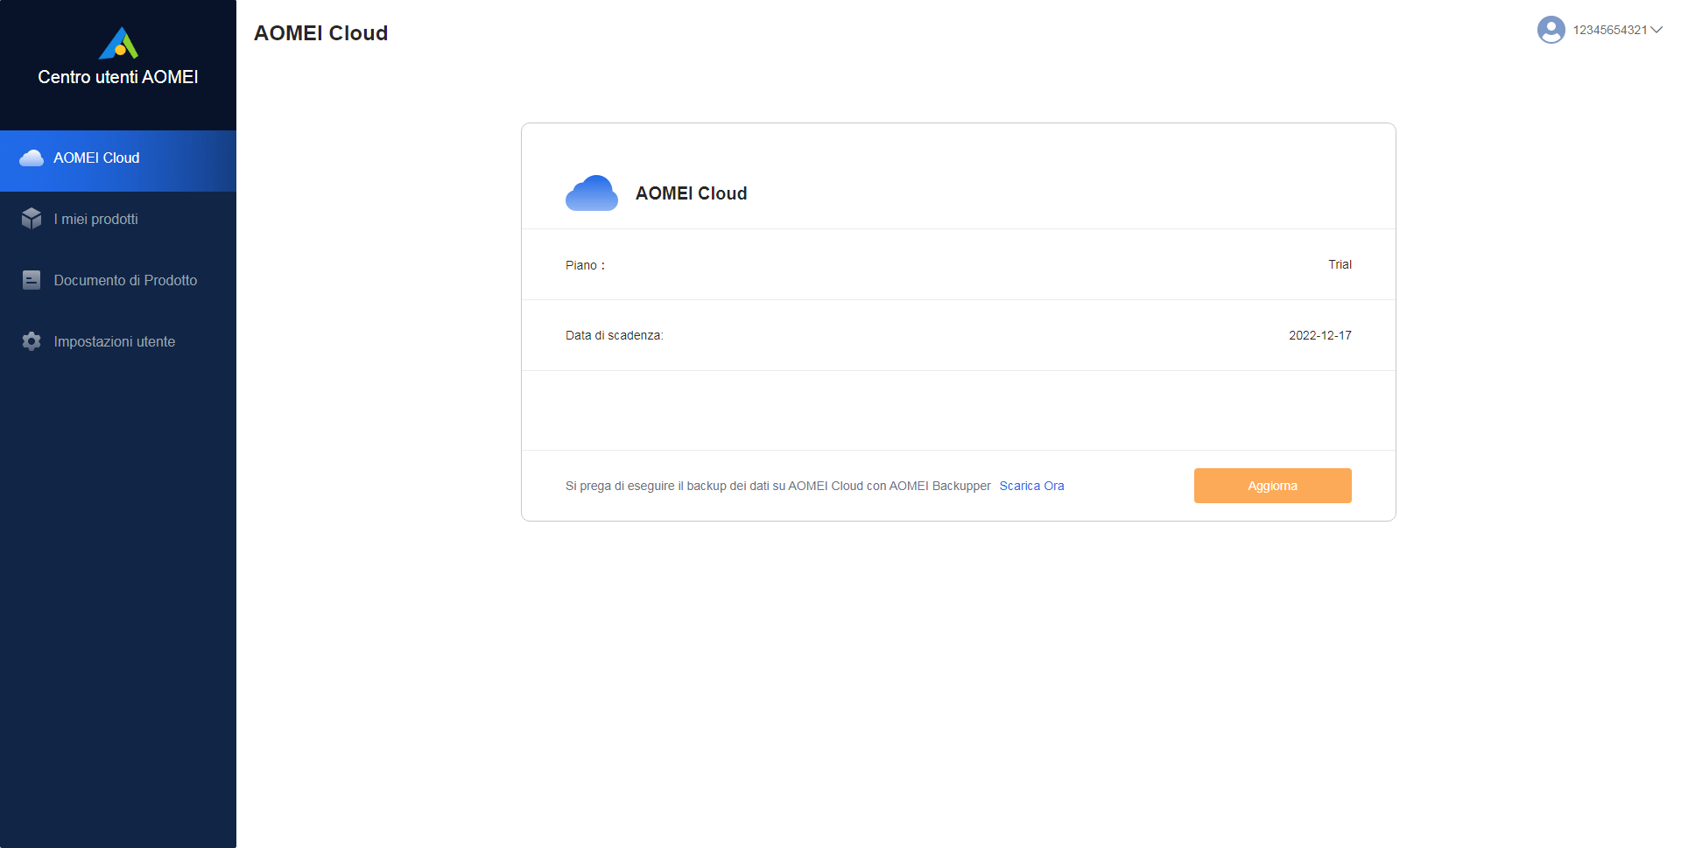The height and width of the screenshot is (848, 1681).
Task: Follow the Scarica Ora download link
Action: (1031, 486)
